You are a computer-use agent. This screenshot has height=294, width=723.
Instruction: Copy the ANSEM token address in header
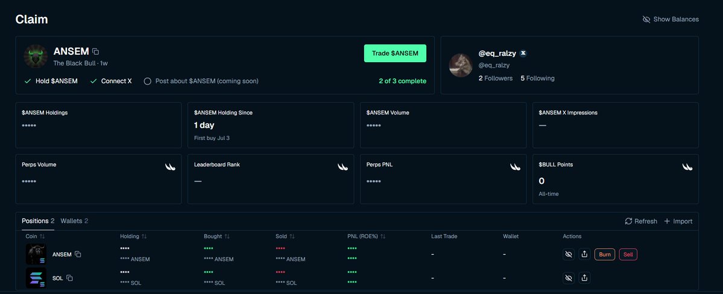click(x=95, y=52)
